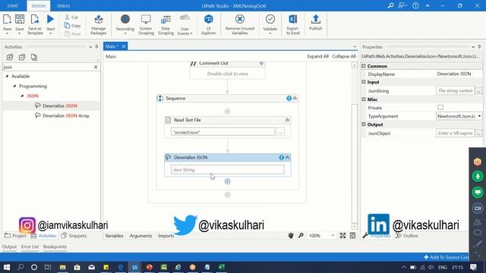
Task: Run the workflow with Start button
Action: (x=51, y=24)
